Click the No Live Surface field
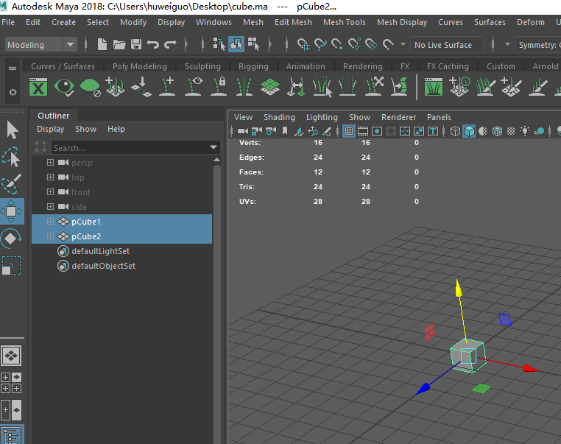Viewport: 561px width, 444px height. [x=447, y=45]
